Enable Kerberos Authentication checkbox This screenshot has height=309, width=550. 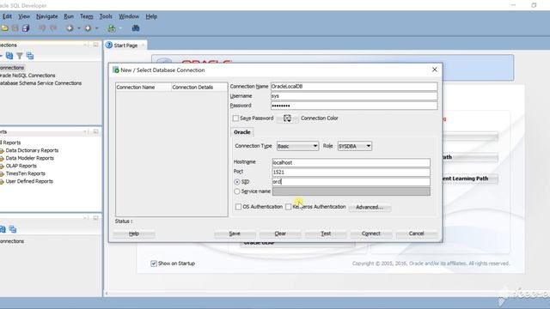tap(289, 207)
